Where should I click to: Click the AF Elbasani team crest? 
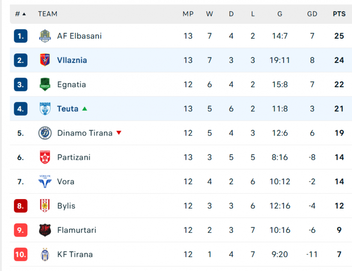tap(45, 36)
